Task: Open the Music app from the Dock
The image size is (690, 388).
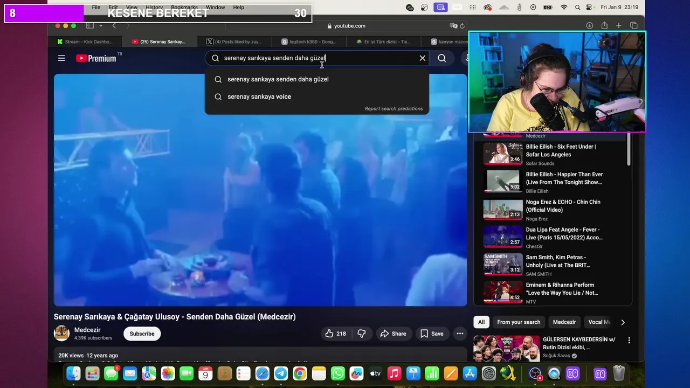Action: pos(395,373)
